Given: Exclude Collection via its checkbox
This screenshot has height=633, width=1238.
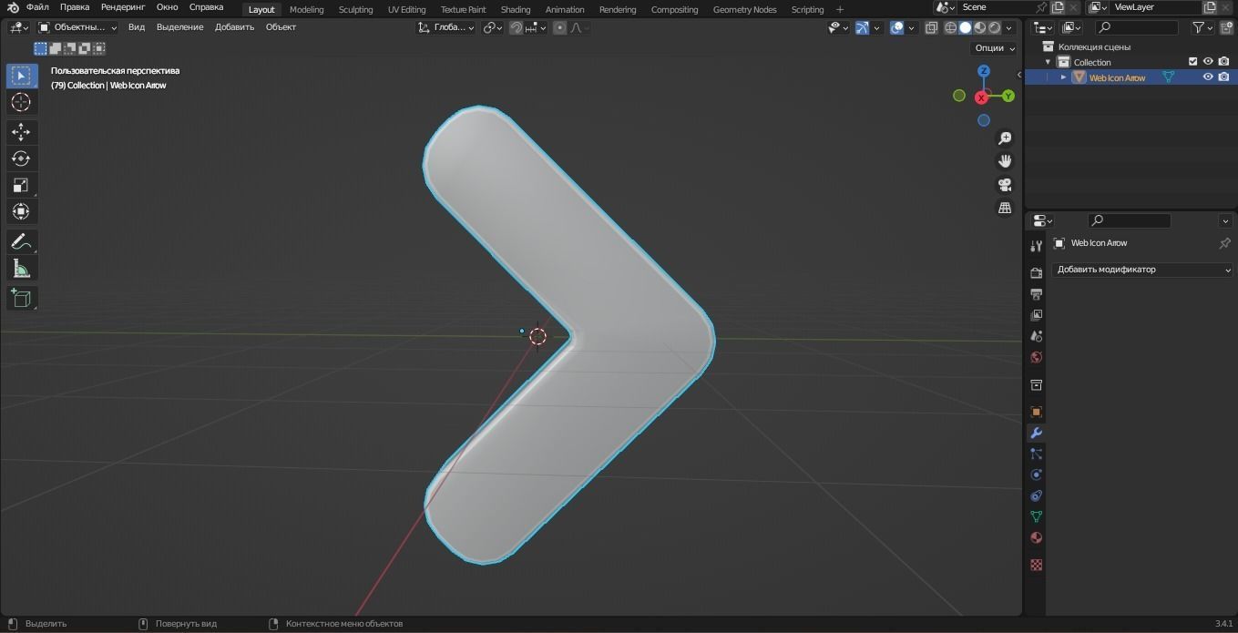Looking at the screenshot, I should point(1192,62).
